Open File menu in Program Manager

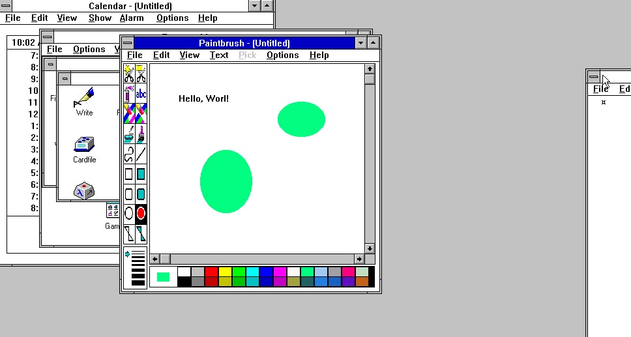(54, 49)
